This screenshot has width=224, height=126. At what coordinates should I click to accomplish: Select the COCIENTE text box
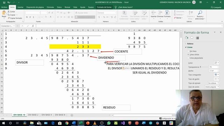[127, 51]
